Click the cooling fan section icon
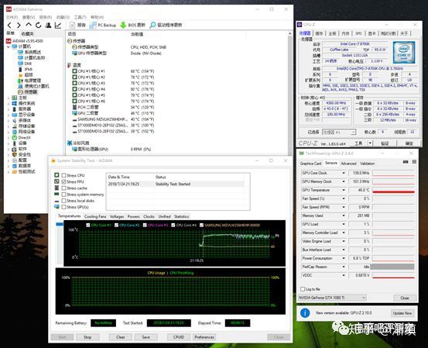The image size is (428, 348). [70, 143]
